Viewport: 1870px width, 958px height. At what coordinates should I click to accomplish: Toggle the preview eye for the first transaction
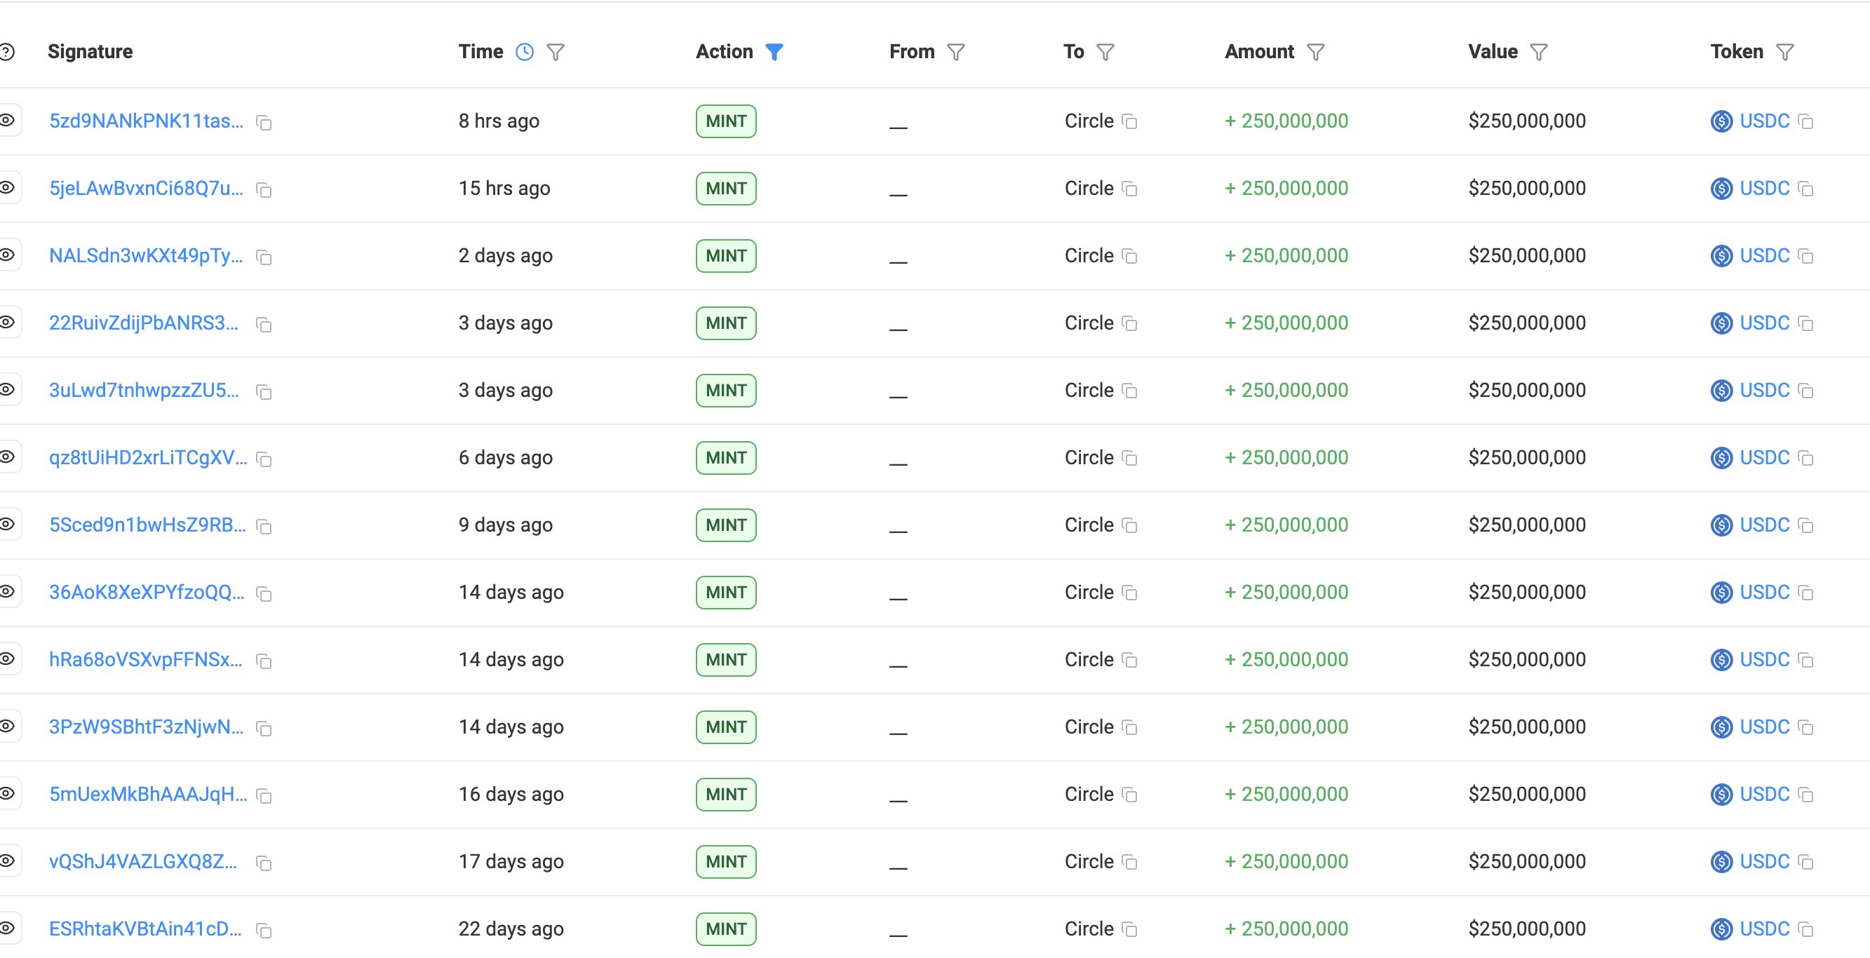(8, 121)
